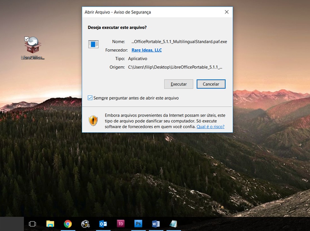Open the Rare Ideas, LLC publisher link
Image resolution: width=310 pixels, height=231 pixels.
[x=146, y=50]
